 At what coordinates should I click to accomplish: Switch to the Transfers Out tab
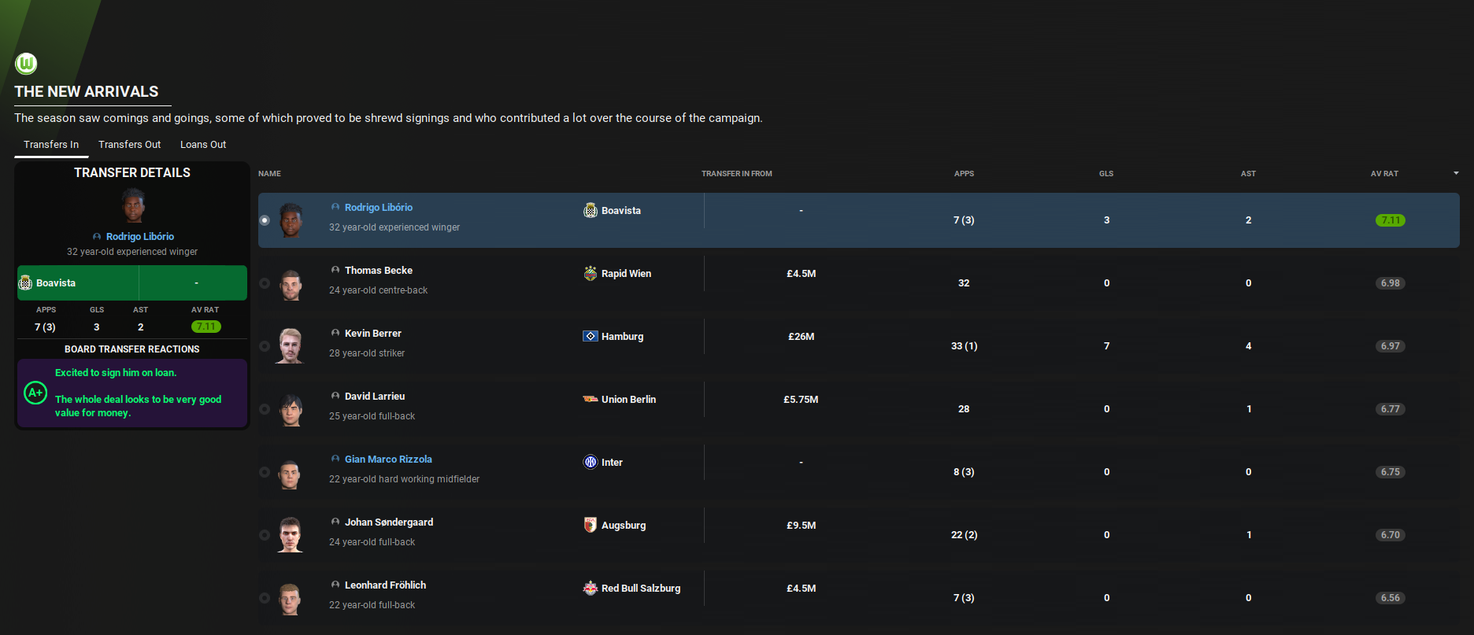pyautogui.click(x=129, y=145)
